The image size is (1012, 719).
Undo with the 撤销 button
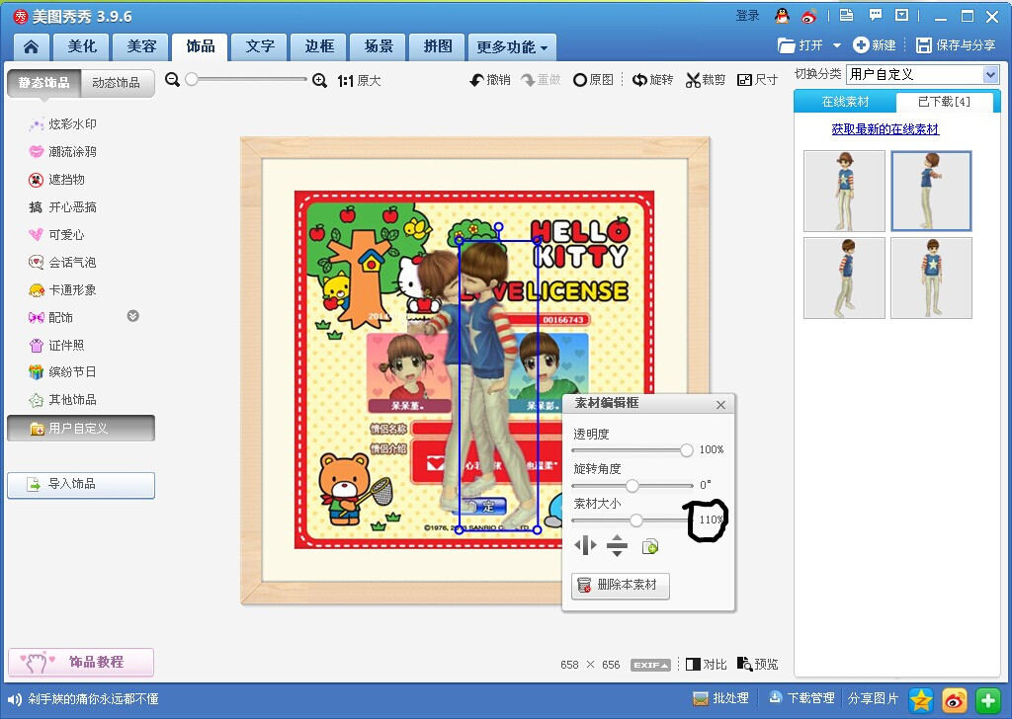point(490,79)
